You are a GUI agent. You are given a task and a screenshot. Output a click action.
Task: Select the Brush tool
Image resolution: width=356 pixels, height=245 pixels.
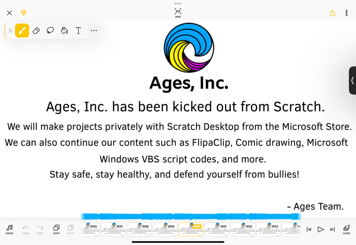[22, 30]
